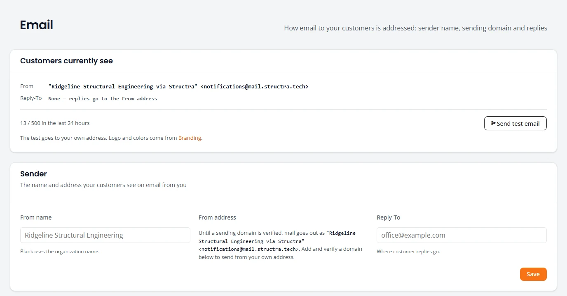Image resolution: width=567 pixels, height=296 pixels.
Task: Click the Sender section heading
Action: point(33,174)
